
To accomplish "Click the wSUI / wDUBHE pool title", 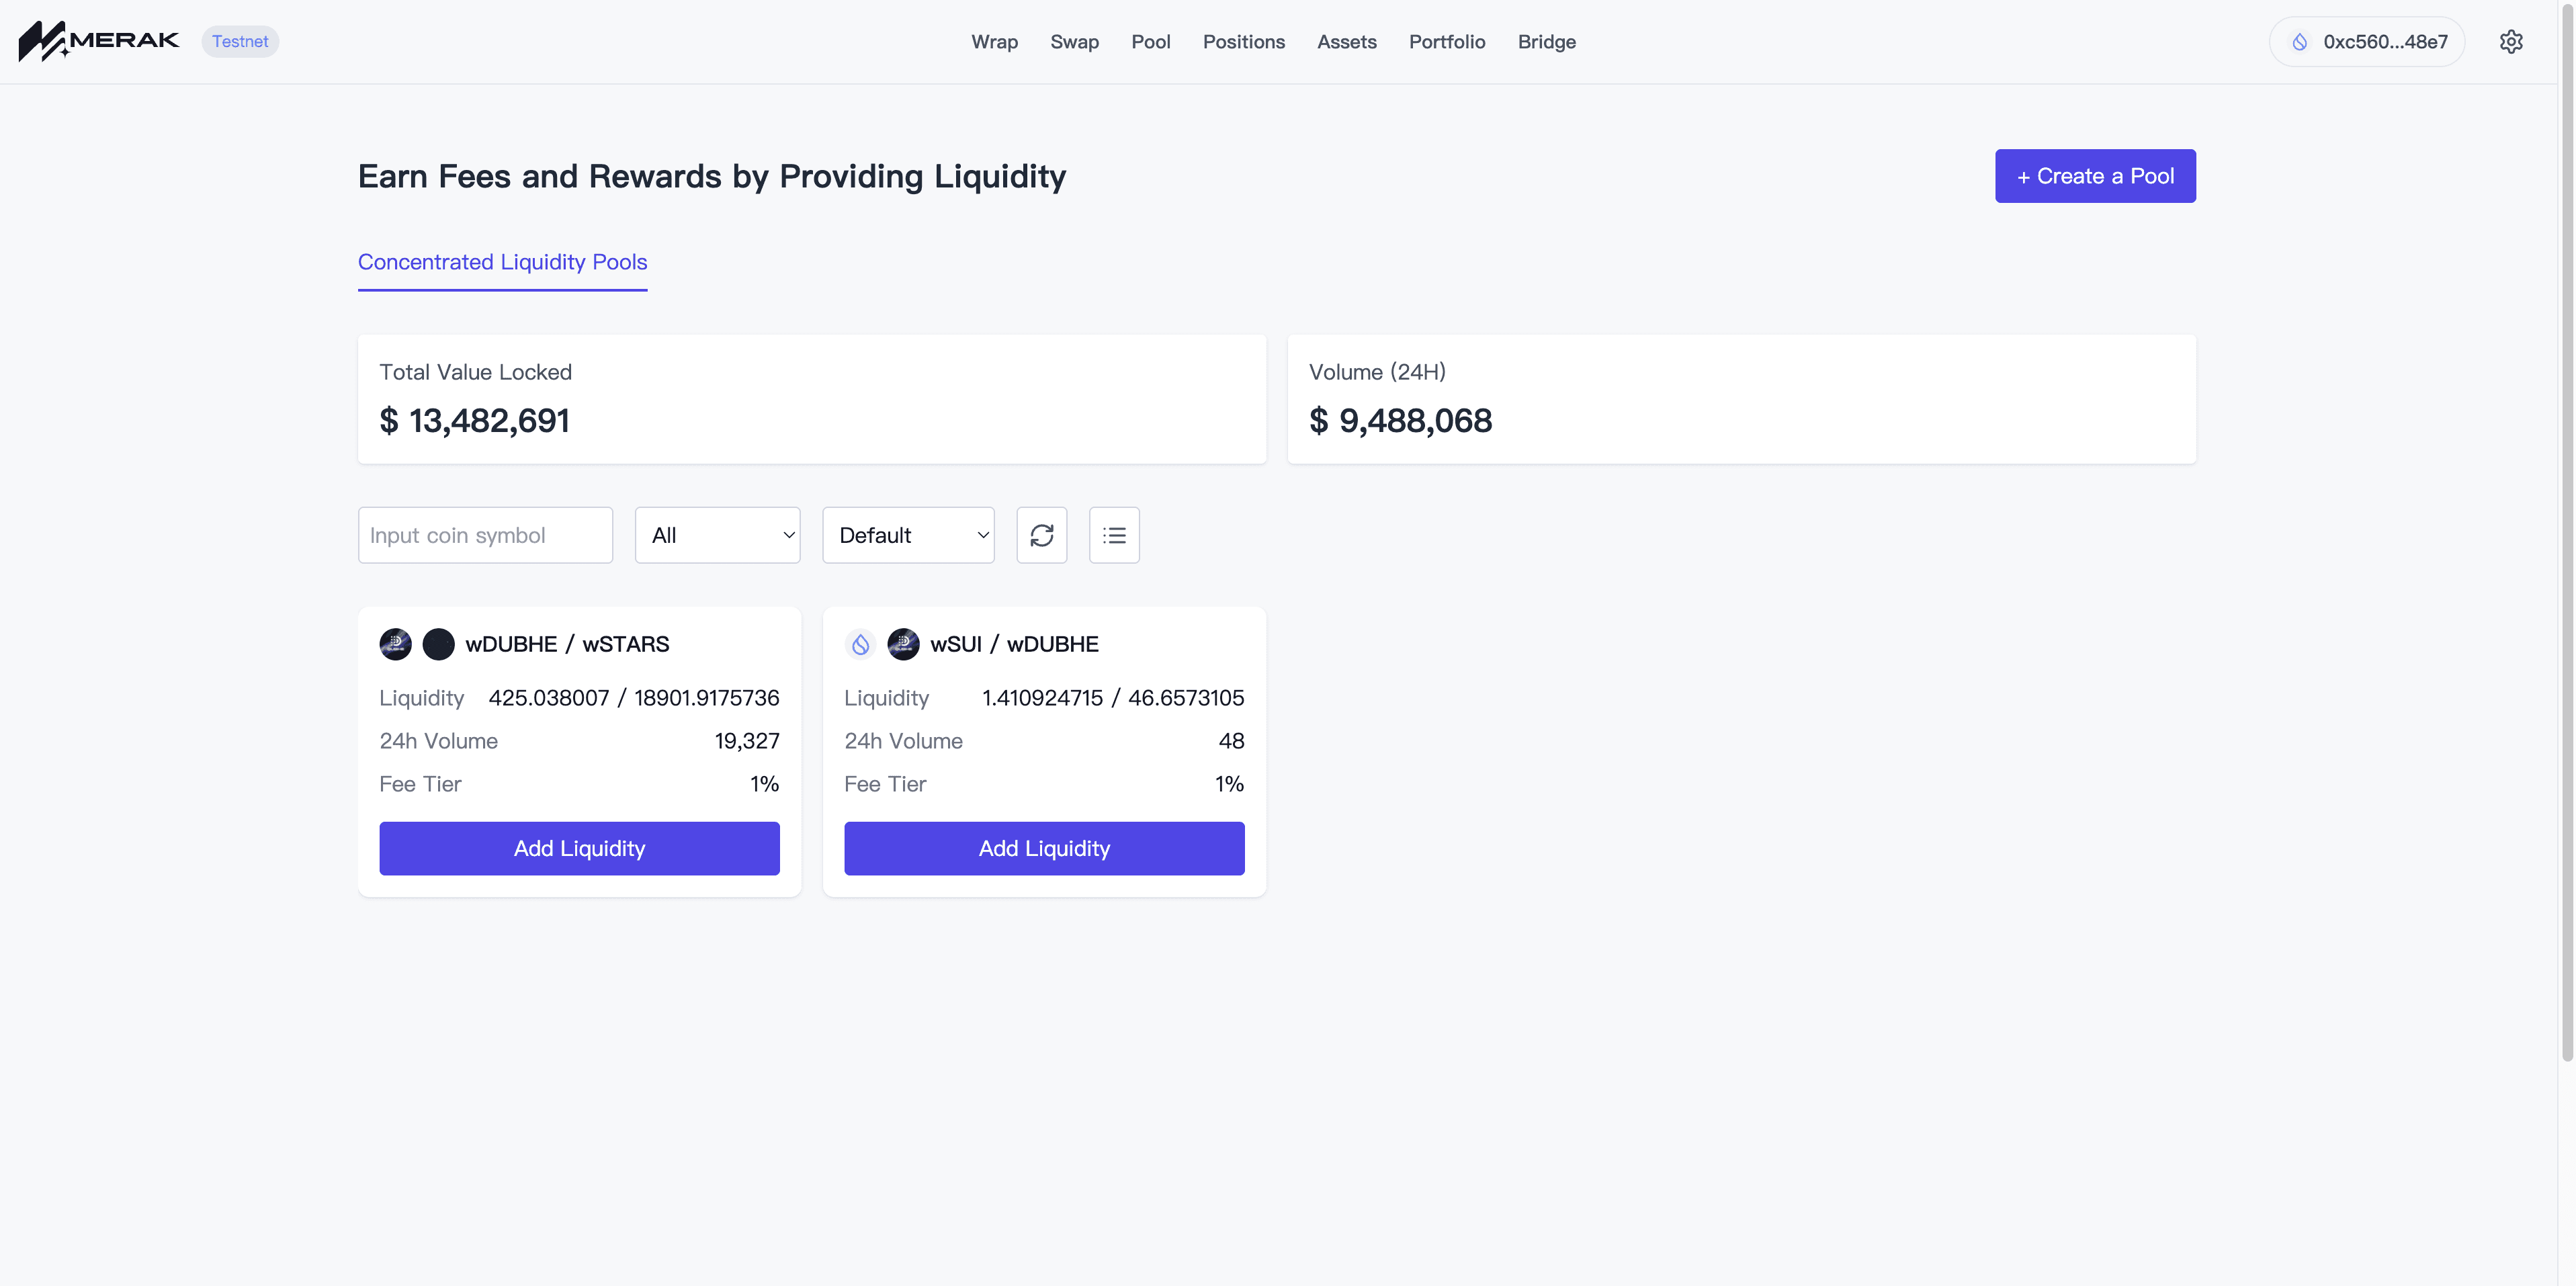I will pos(1014,644).
